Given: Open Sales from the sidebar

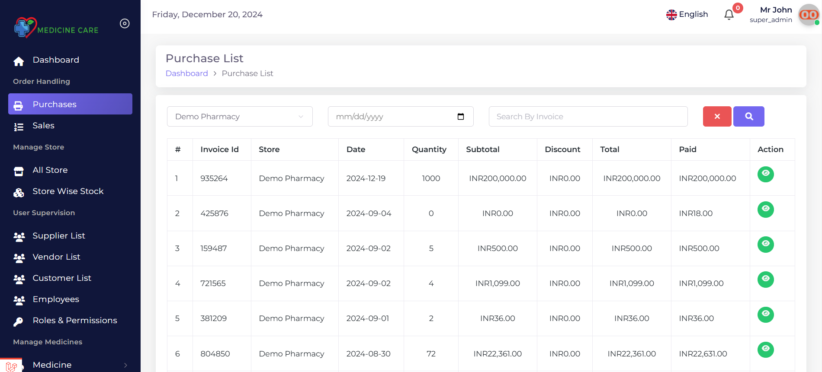Looking at the screenshot, I should coord(43,126).
